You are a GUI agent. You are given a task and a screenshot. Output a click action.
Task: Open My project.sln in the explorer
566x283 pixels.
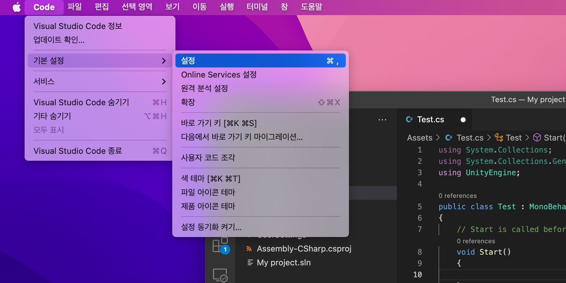point(279,263)
